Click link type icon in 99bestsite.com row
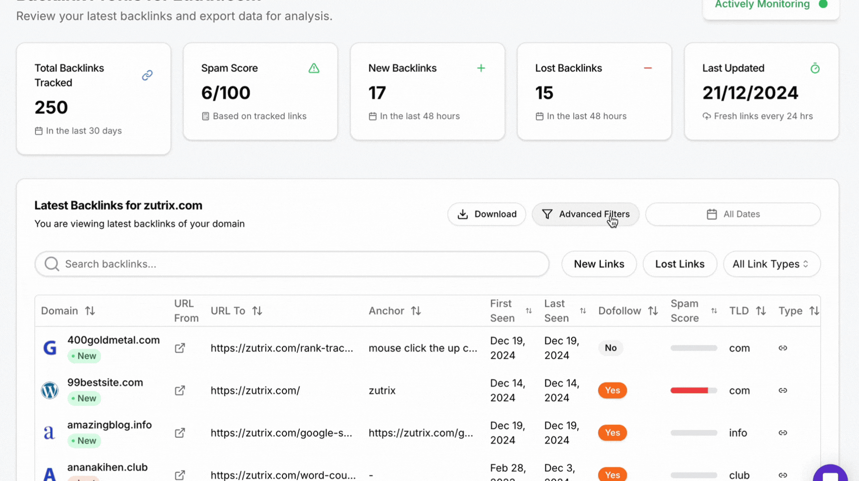This screenshot has width=859, height=481. (x=782, y=391)
